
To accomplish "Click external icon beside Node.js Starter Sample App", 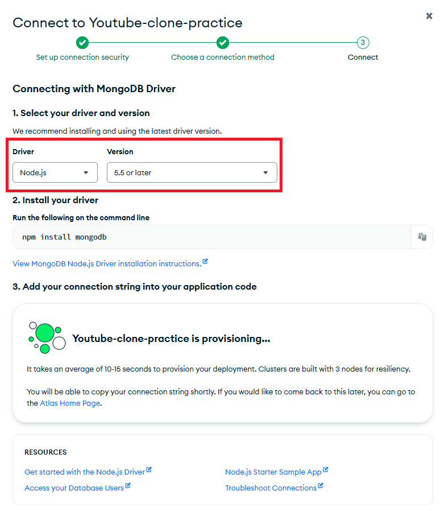I will [x=326, y=469].
